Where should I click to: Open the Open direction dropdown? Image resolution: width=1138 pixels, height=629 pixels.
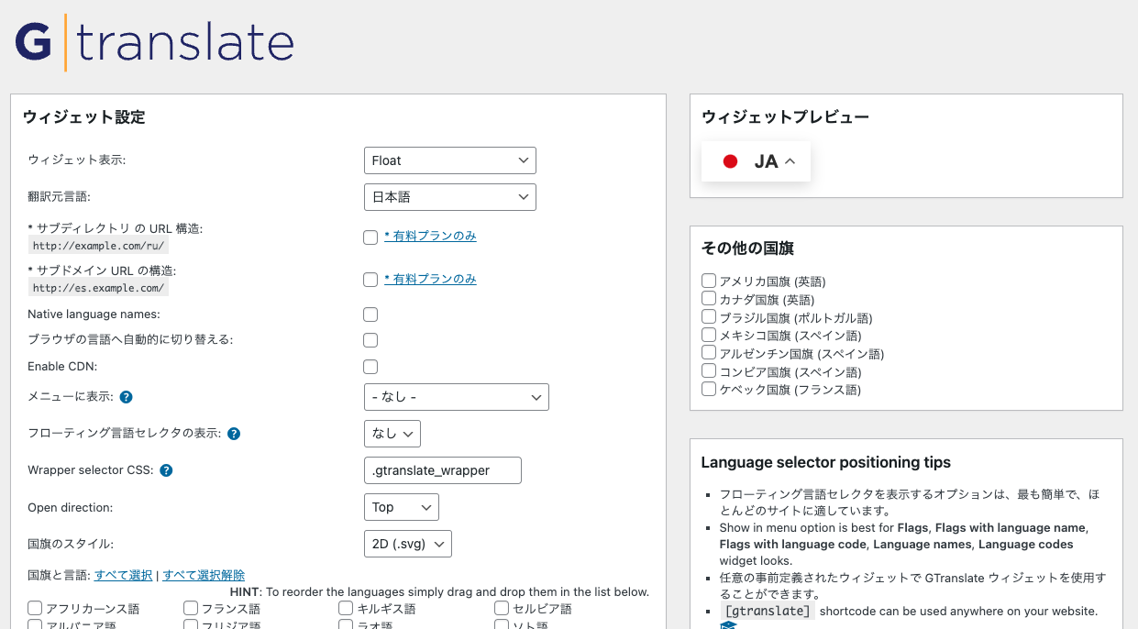coord(402,507)
